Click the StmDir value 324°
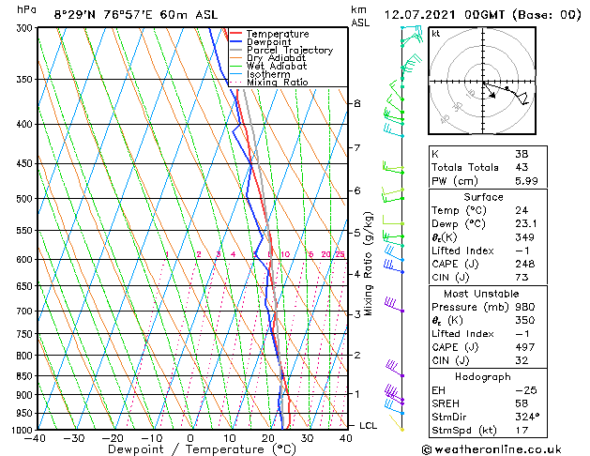The image size is (590, 456). tap(527, 417)
